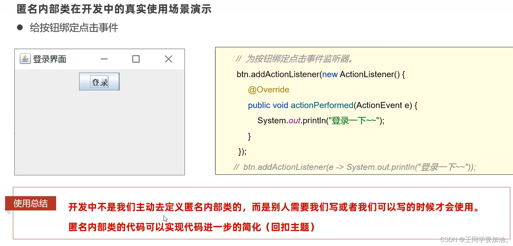Viewport: 513px width, 246px height.
Task: Maximize the 登录界面 window
Action: coord(136,59)
